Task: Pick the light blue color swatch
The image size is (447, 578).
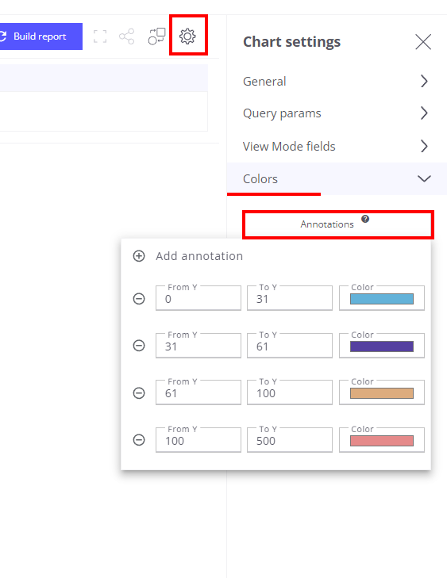Action: coord(382,299)
